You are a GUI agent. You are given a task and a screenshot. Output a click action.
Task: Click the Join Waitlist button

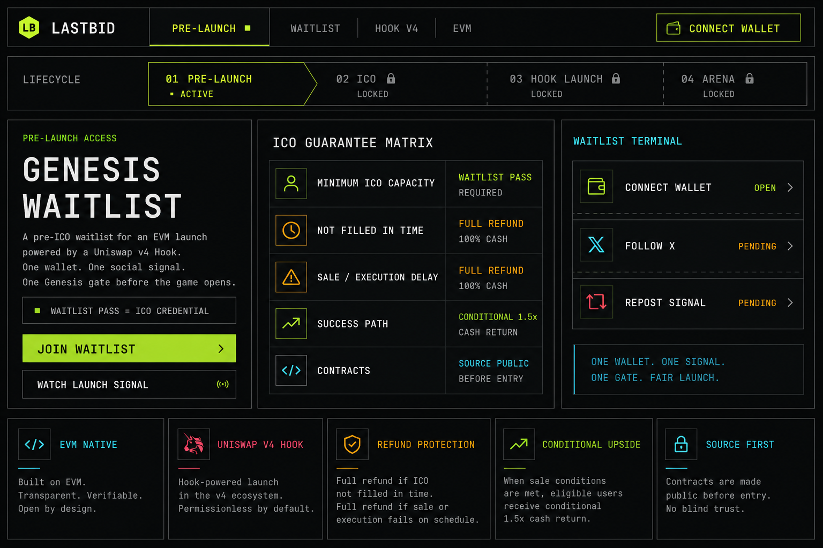click(129, 348)
